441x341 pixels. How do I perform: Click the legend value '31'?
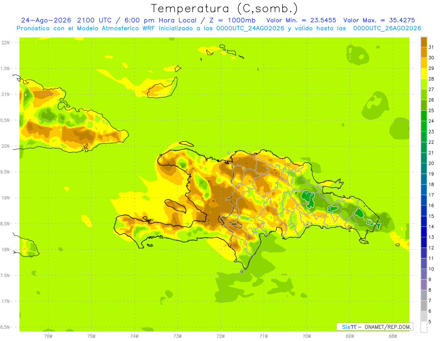coord(431,47)
